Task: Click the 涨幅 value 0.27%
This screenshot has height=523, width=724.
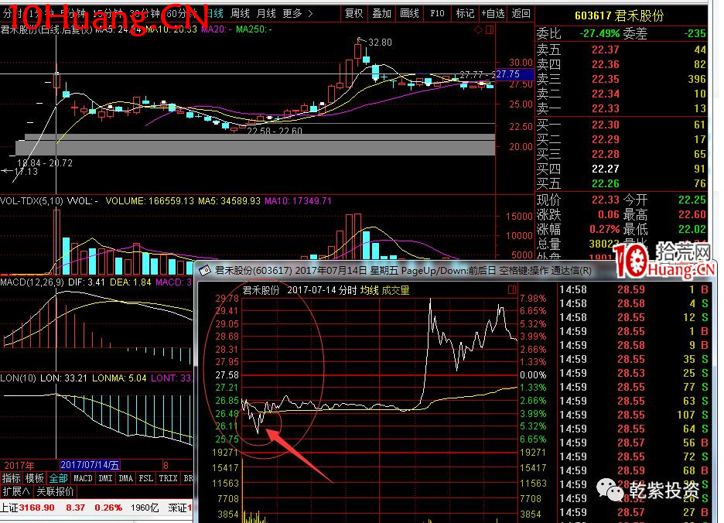Action: (x=604, y=230)
